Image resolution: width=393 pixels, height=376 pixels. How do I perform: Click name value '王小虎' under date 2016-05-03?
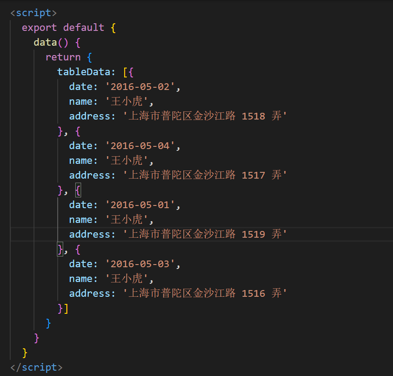tap(126, 278)
